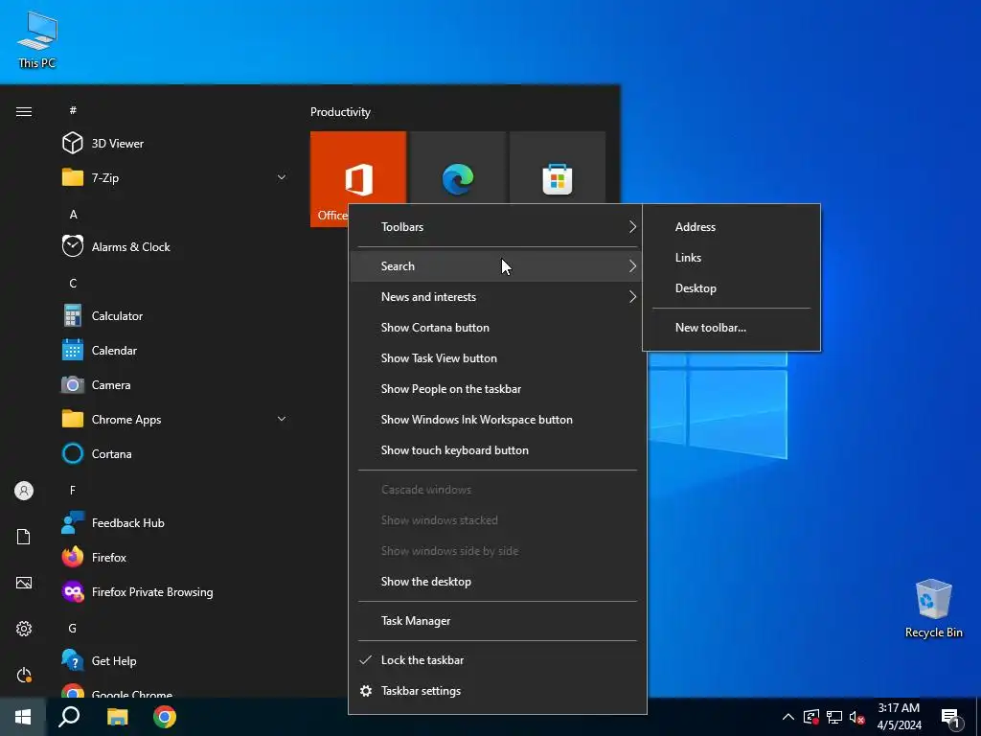Open Taskbar settings

pyautogui.click(x=497, y=691)
